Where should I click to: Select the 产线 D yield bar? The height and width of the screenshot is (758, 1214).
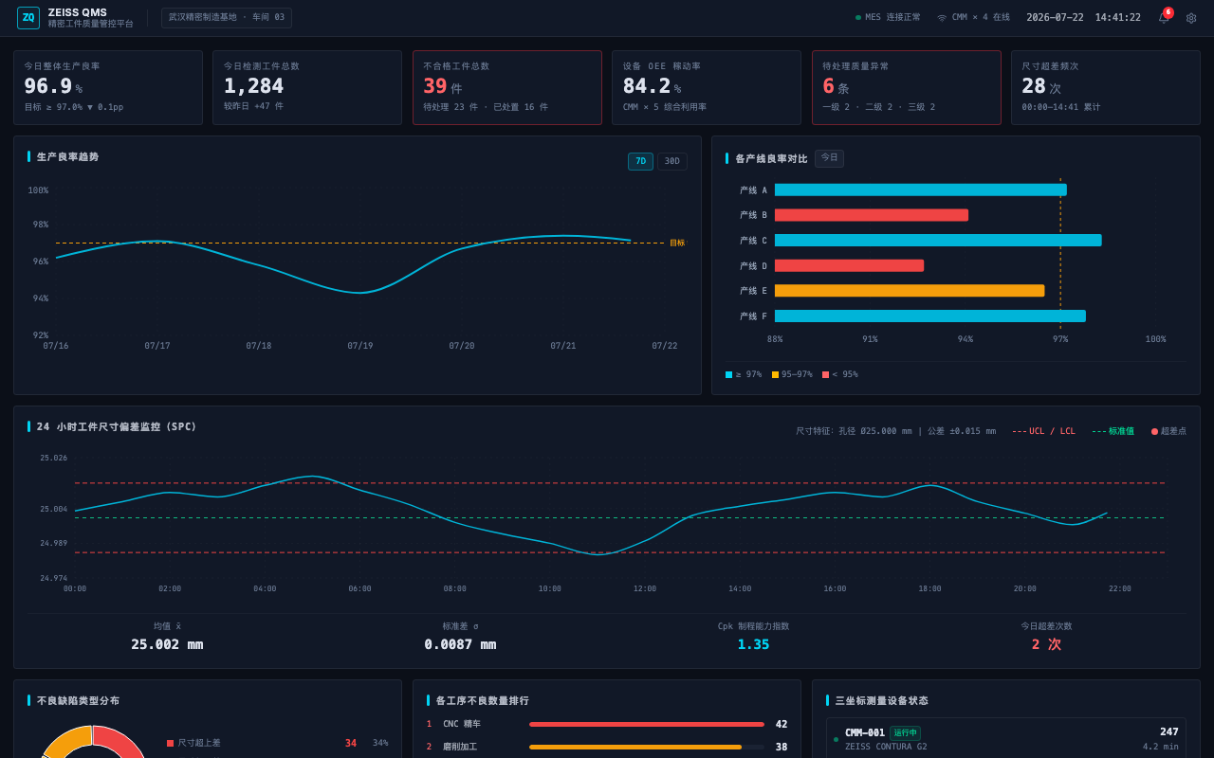[x=849, y=265]
